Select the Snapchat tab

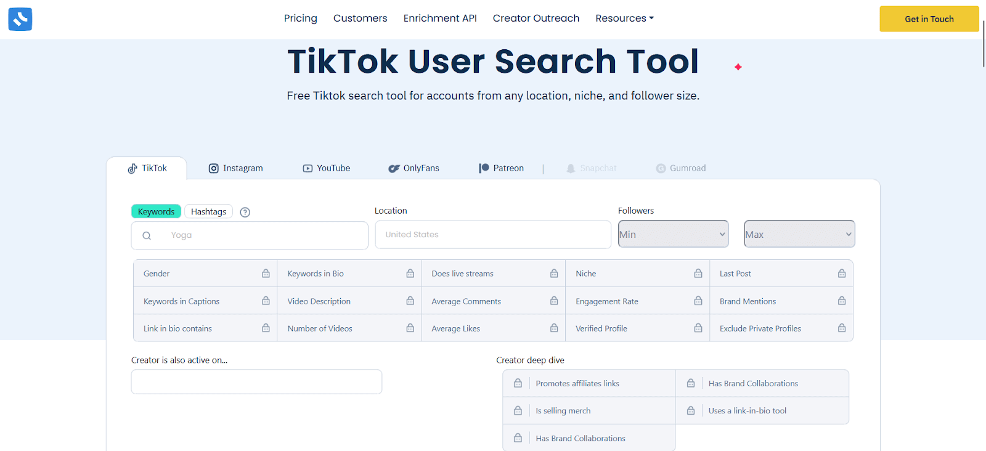click(x=591, y=168)
